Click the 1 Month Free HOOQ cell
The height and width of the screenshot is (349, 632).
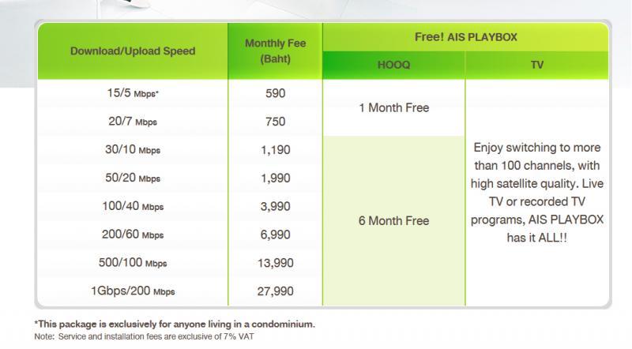coord(394,107)
